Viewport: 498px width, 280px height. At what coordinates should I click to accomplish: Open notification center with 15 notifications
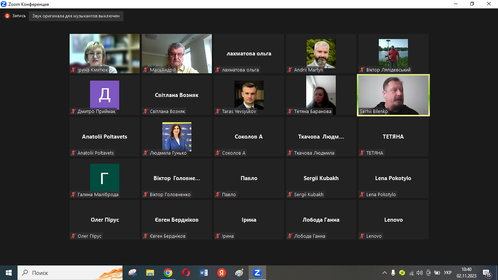487,273
